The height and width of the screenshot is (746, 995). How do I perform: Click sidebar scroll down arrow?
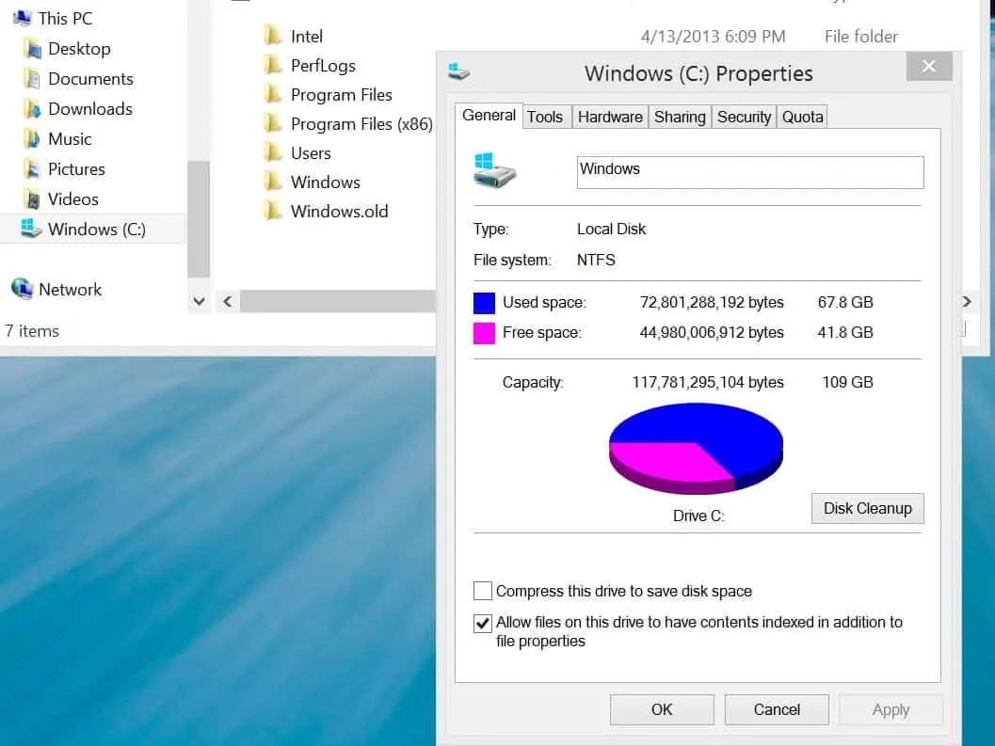199,301
